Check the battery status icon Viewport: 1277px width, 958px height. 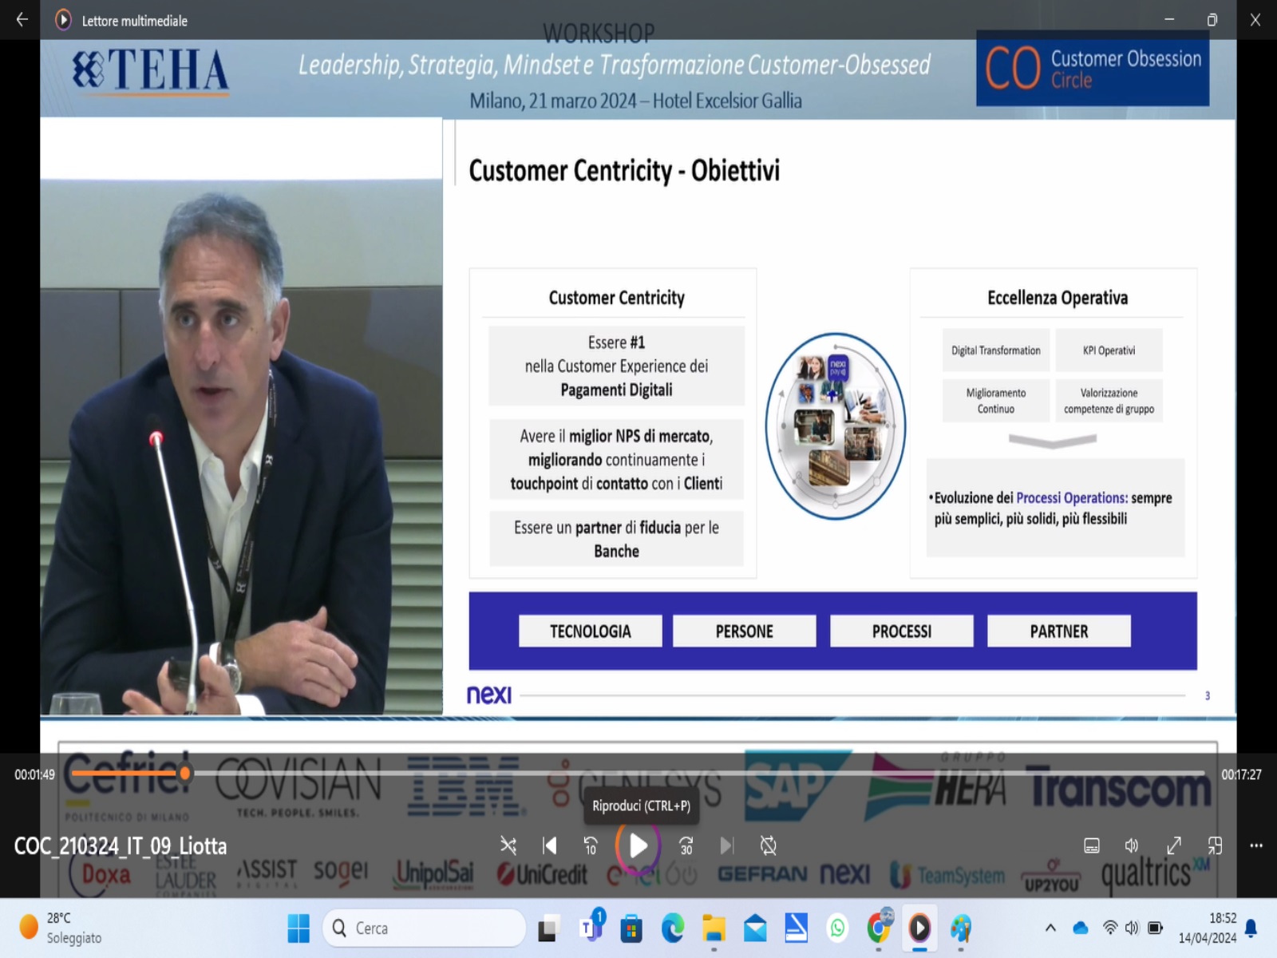pos(1155,928)
